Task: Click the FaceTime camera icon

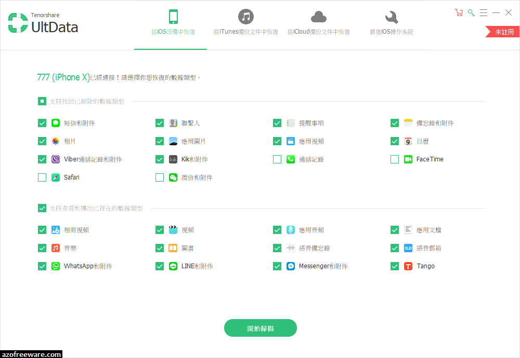Action: [408, 159]
